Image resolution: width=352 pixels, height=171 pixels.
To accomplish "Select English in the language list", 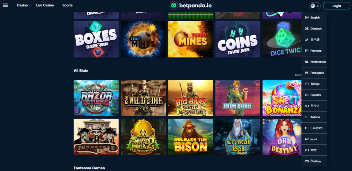I will click(314, 18).
